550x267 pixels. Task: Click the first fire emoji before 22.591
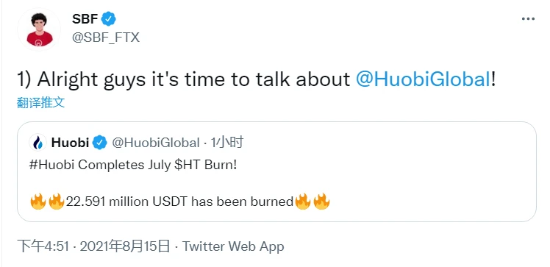[38, 202]
